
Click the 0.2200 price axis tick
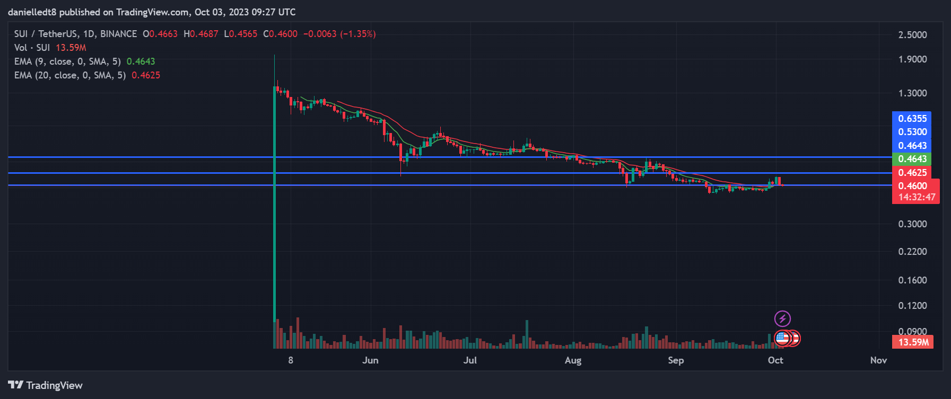tap(912, 252)
